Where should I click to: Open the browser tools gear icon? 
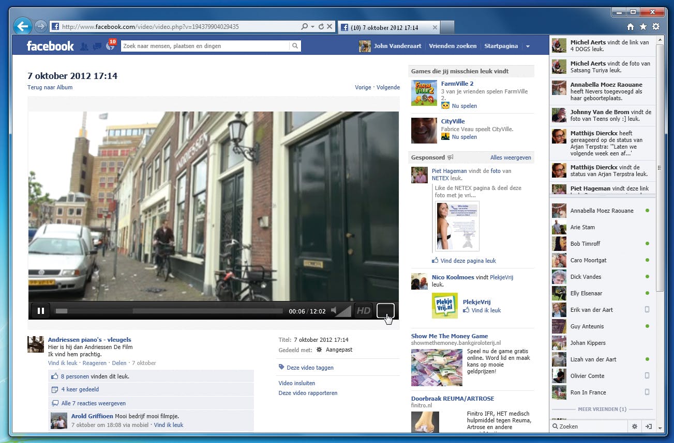point(656,27)
